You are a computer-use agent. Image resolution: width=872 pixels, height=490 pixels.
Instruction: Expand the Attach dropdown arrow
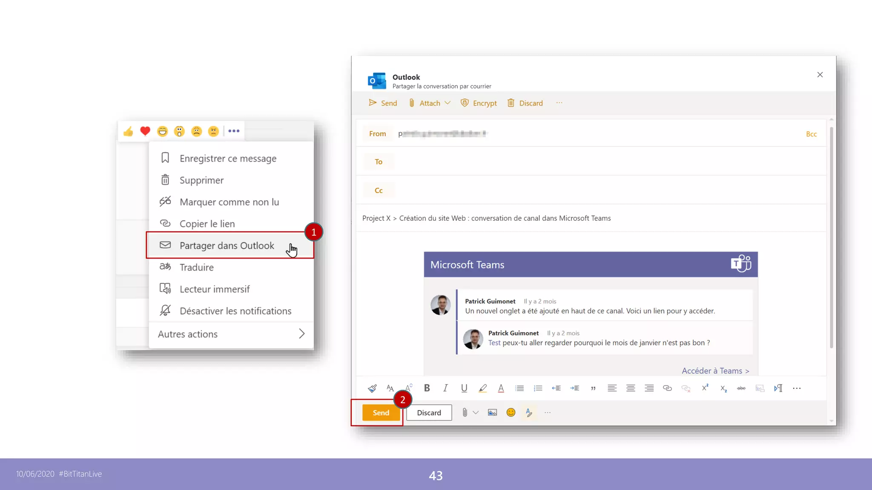[447, 103]
